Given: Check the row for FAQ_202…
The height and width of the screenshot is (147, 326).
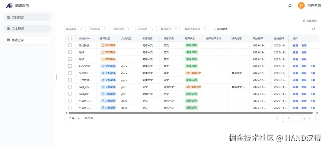Looking at the screenshot, I should tap(70, 87).
